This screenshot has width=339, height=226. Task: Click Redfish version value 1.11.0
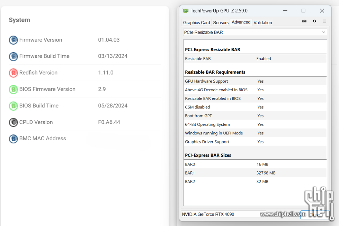point(106,73)
